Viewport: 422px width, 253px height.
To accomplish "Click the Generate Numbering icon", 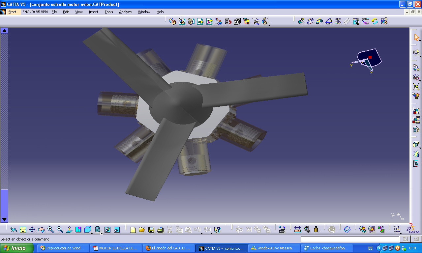I will tap(237, 21).
